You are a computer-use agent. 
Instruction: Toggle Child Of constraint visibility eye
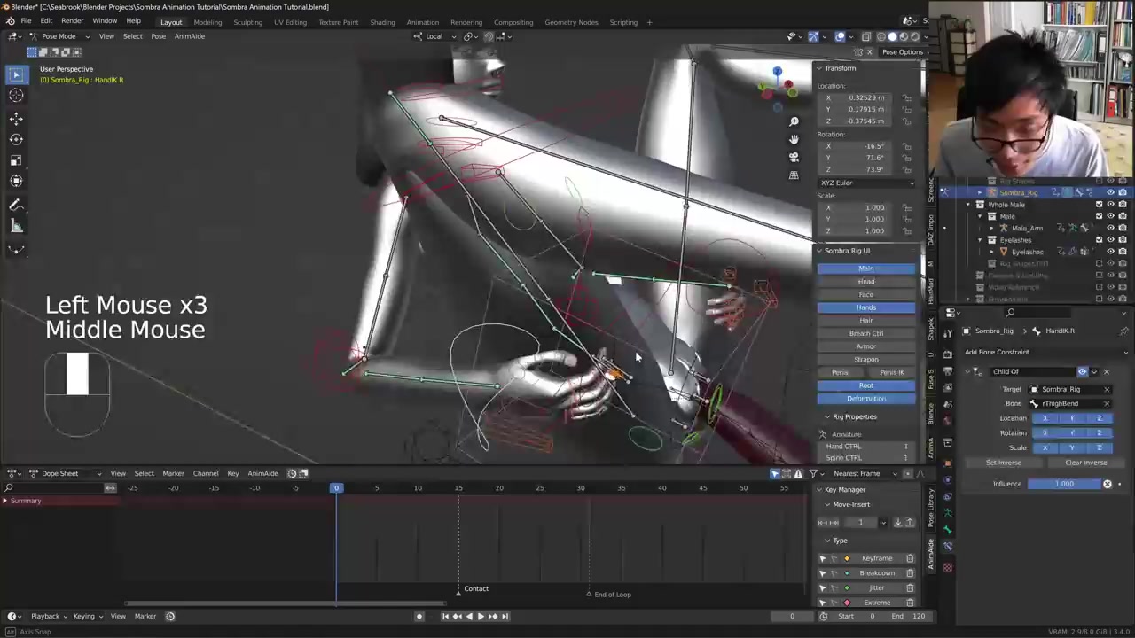(1082, 371)
